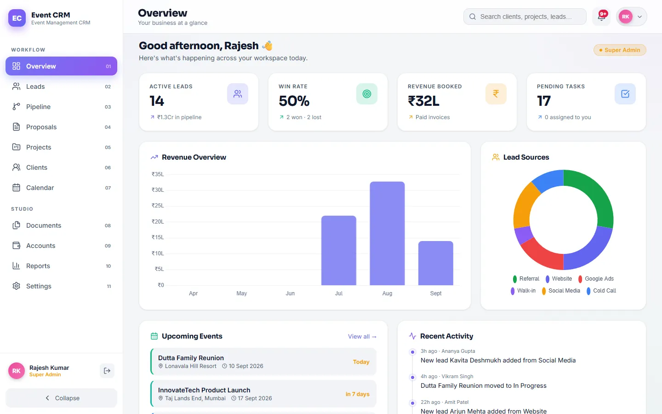The width and height of the screenshot is (662, 414).
Task: Click Website legend swatch
Action: coord(548,279)
